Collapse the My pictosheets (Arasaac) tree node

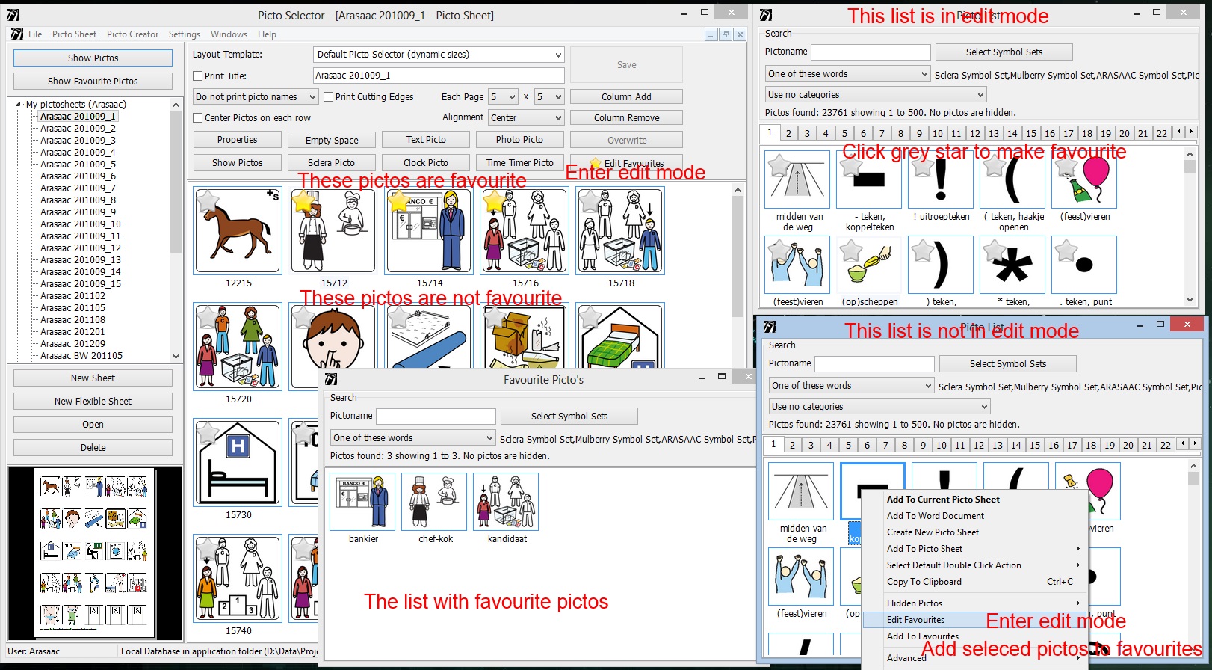19,105
